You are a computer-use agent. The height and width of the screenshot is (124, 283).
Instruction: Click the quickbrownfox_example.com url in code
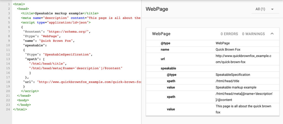point(89,82)
